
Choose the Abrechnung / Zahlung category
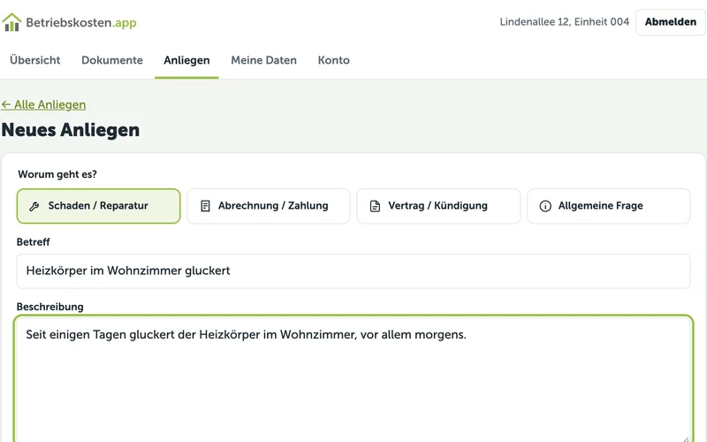[269, 206]
